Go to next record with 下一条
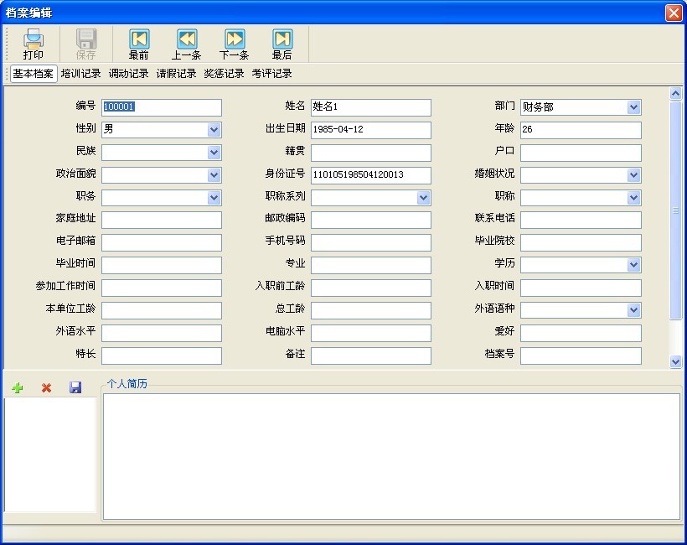687x545 pixels. 235,44
